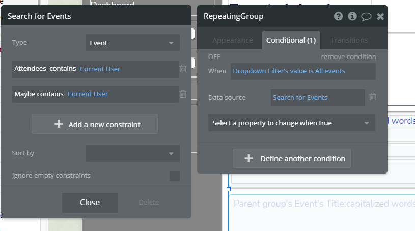Open the Type dropdown set to Event
This screenshot has width=415, height=231.
coord(132,43)
